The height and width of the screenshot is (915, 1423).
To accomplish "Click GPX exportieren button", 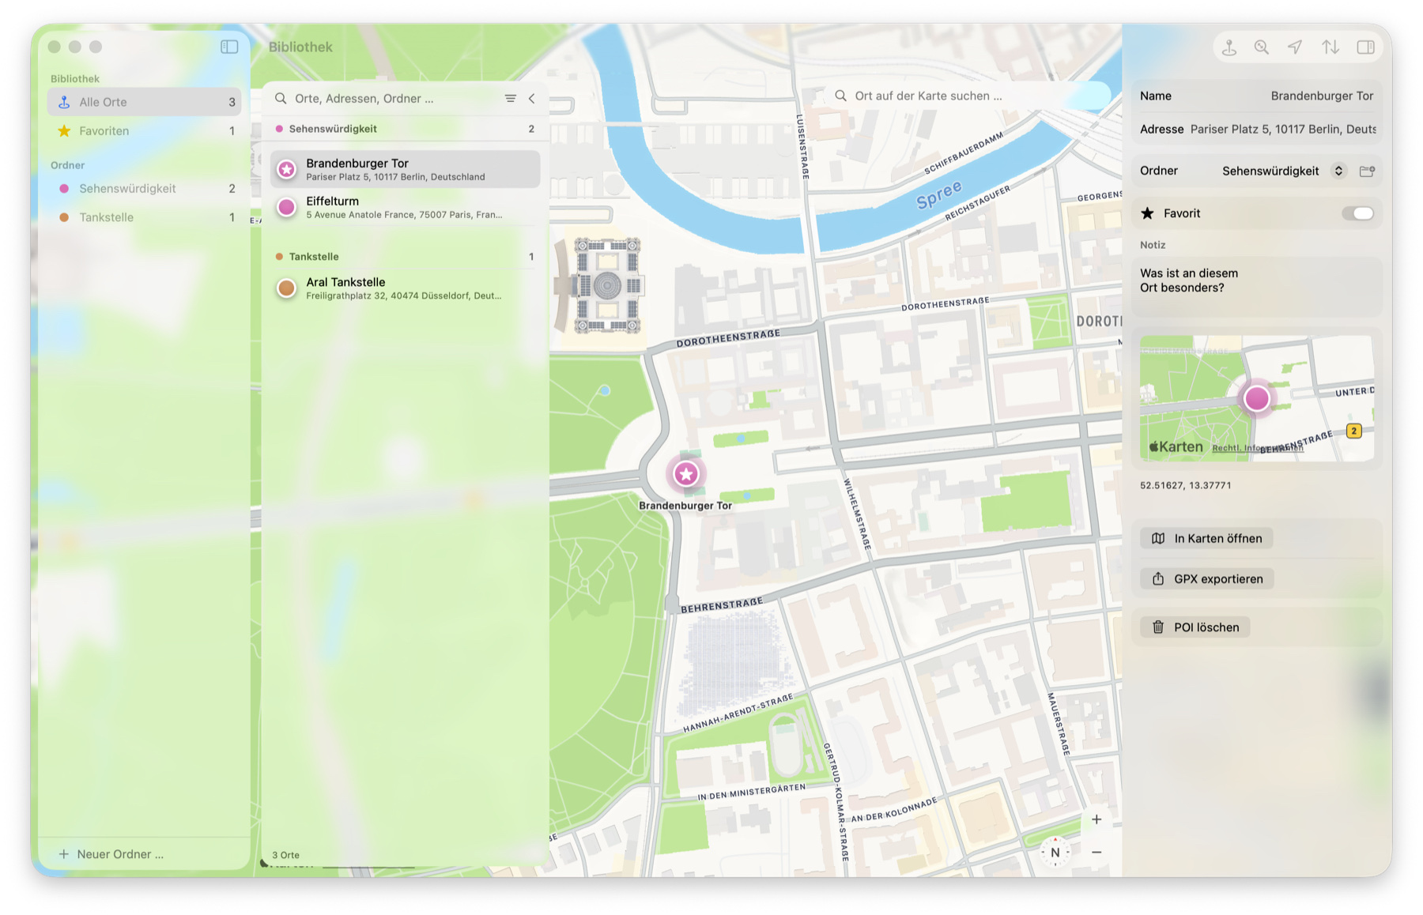I will 1207,579.
